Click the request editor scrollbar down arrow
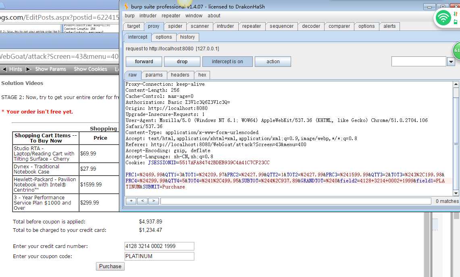The image size is (460, 277). pos(456,193)
